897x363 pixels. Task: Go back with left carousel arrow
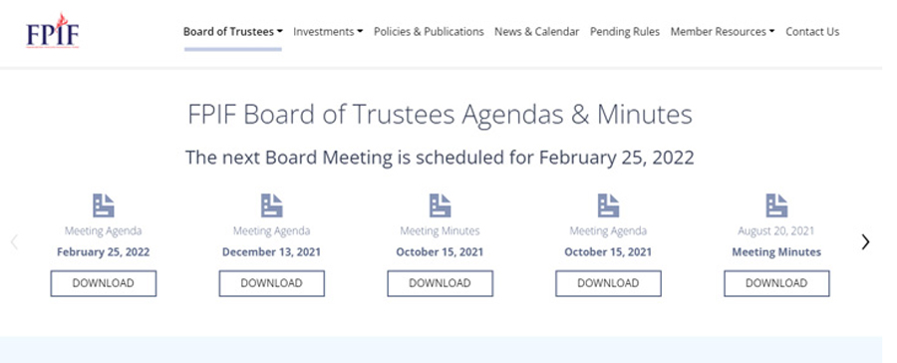pyautogui.click(x=14, y=242)
